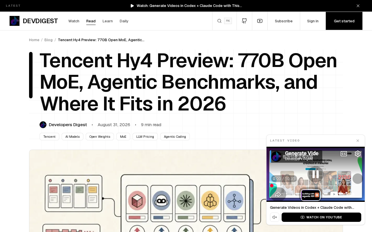Click the 'August 31, 2026' date

[x=114, y=125]
